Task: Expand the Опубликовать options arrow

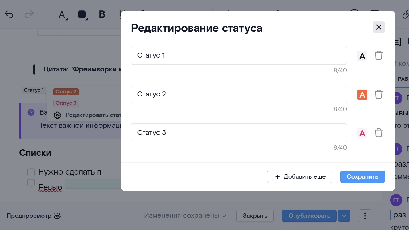Action: (x=344, y=216)
